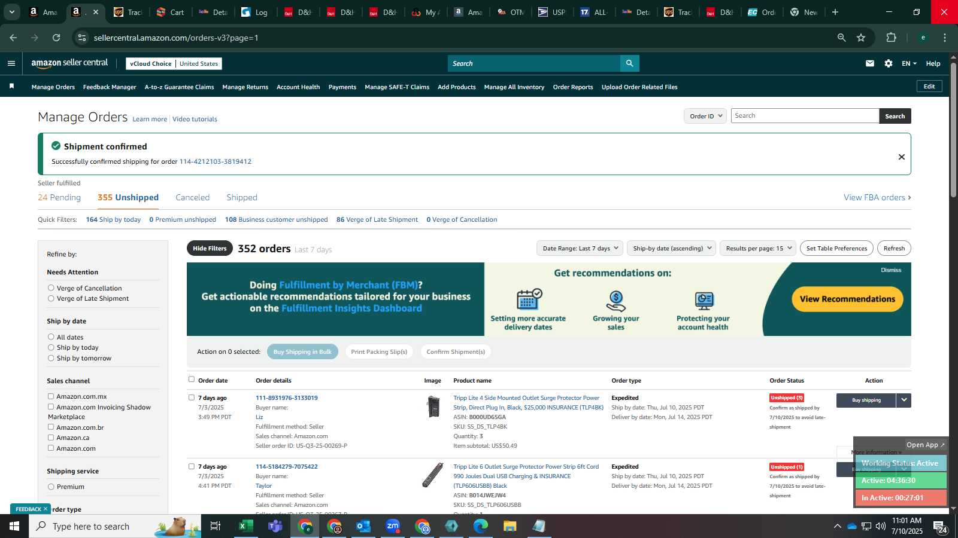View site information icon in address bar
The width and height of the screenshot is (958, 538).
[82, 38]
